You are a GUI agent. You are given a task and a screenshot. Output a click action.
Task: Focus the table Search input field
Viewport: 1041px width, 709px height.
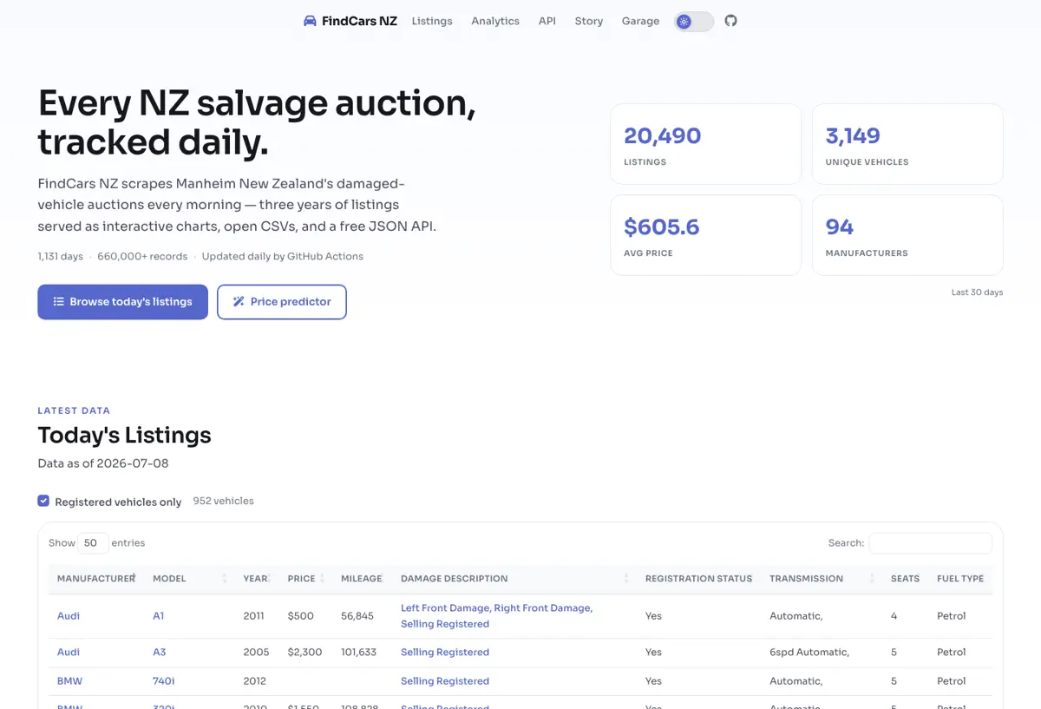pos(931,543)
